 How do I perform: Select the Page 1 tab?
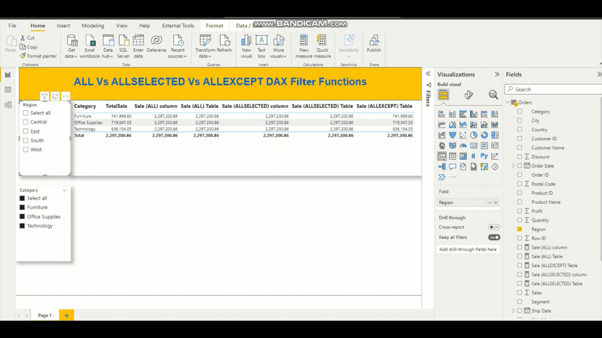click(x=45, y=315)
